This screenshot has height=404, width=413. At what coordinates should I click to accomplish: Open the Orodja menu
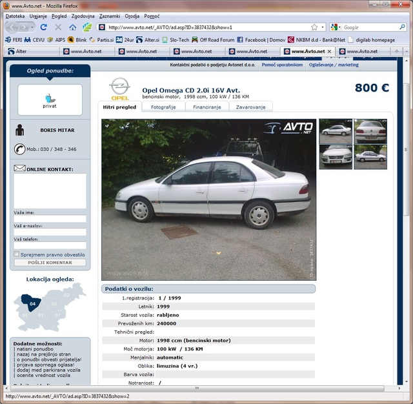[132, 16]
